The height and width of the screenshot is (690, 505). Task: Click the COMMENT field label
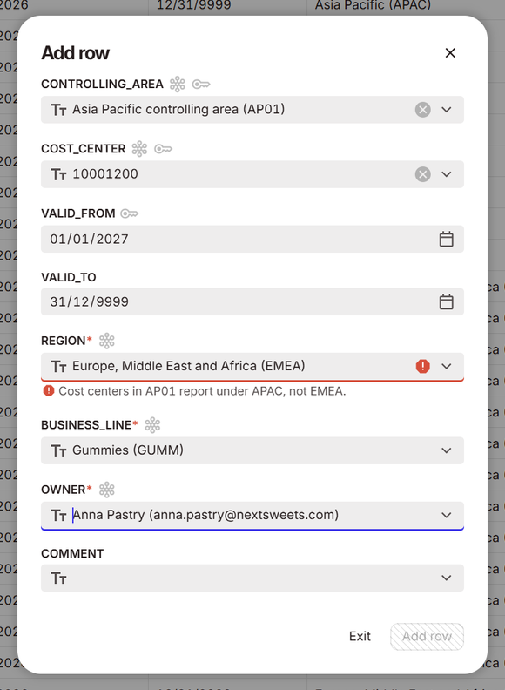72,553
